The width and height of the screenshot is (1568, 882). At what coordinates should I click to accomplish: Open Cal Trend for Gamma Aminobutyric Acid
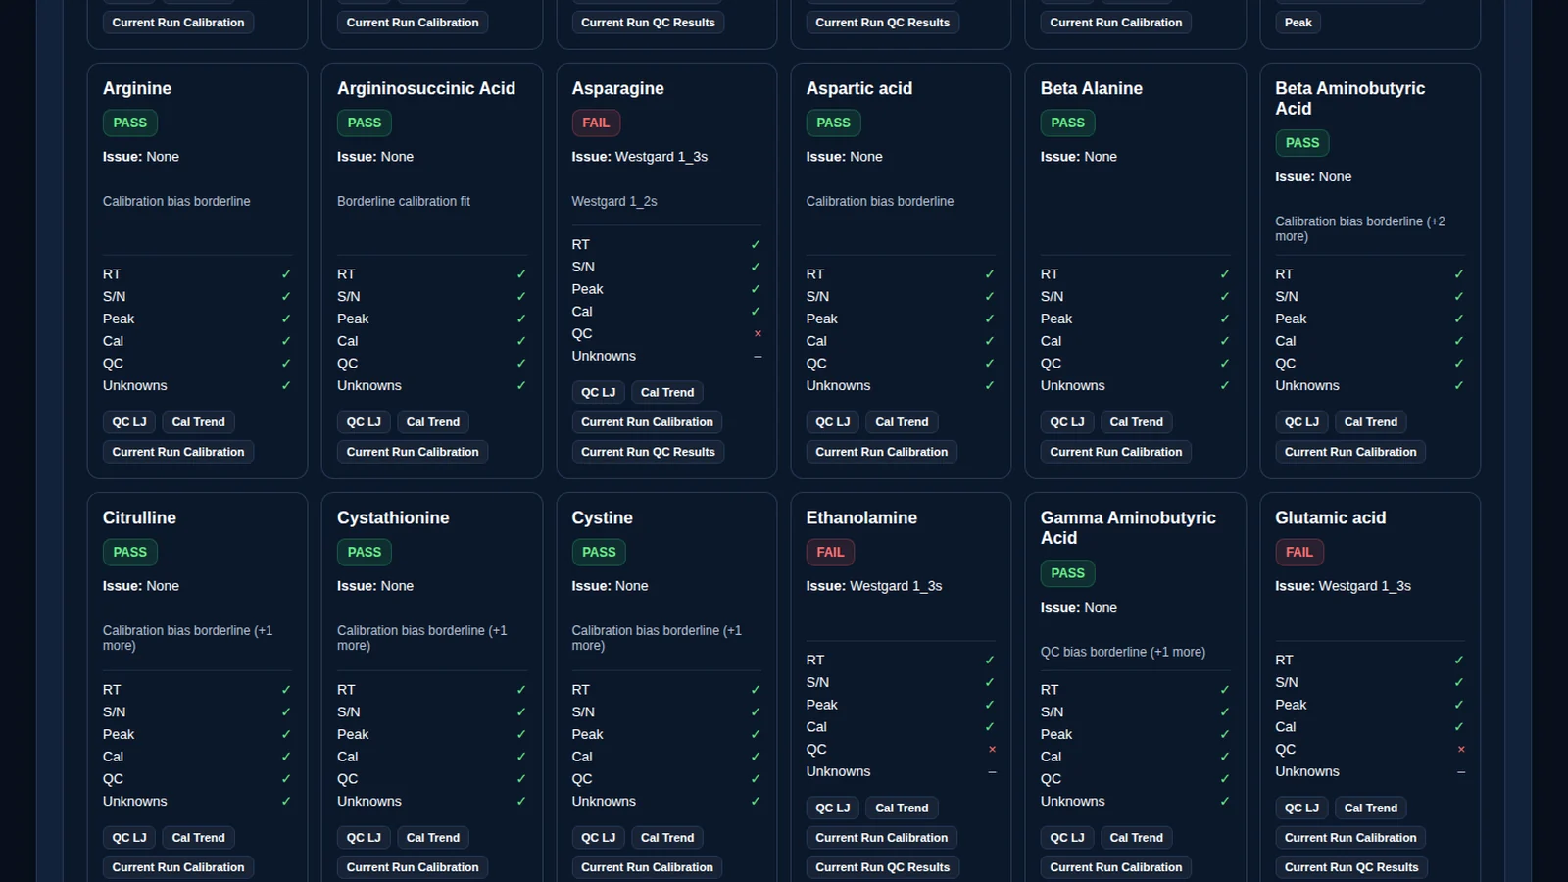point(1136,838)
